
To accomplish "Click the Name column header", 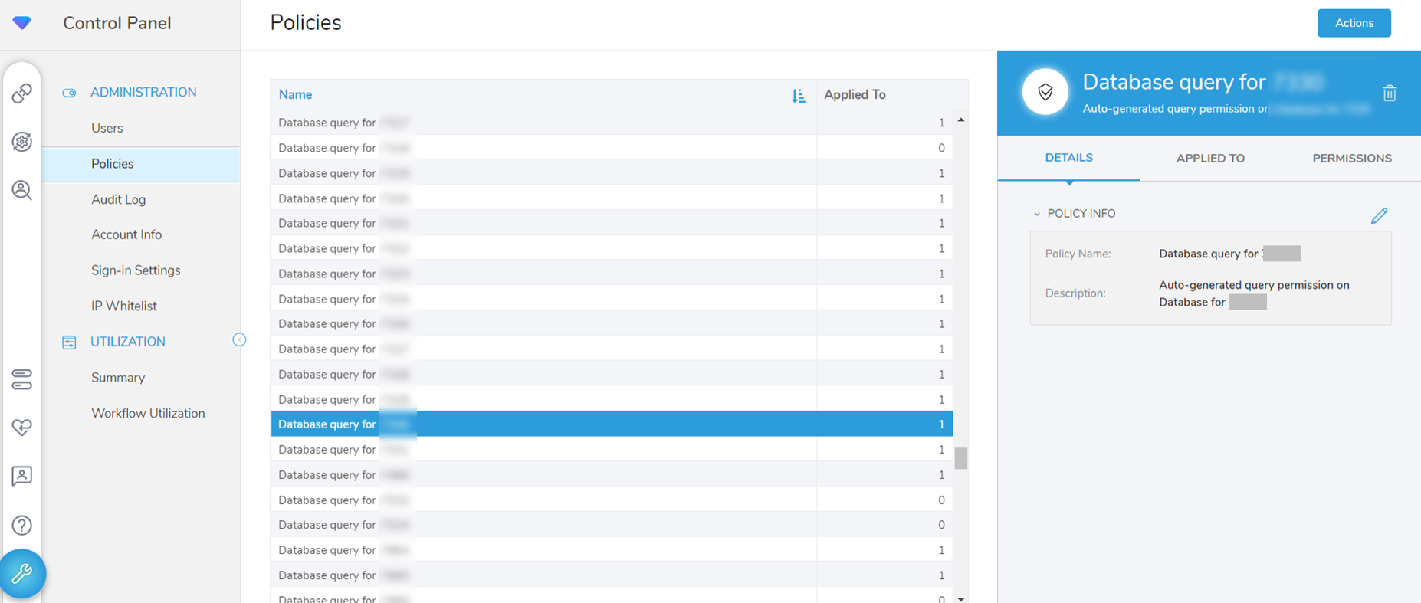I will (x=295, y=95).
